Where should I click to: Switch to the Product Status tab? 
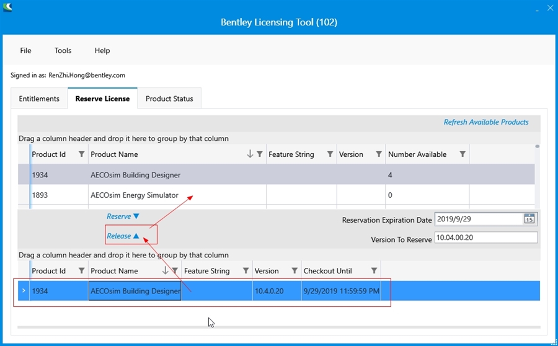pyautogui.click(x=169, y=99)
